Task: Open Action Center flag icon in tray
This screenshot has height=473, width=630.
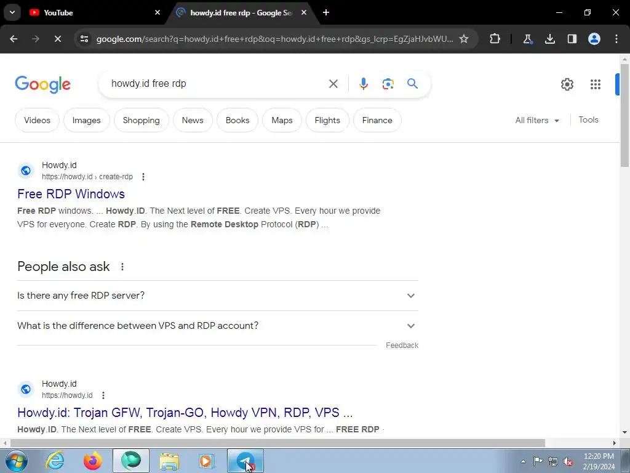Action: (x=538, y=461)
